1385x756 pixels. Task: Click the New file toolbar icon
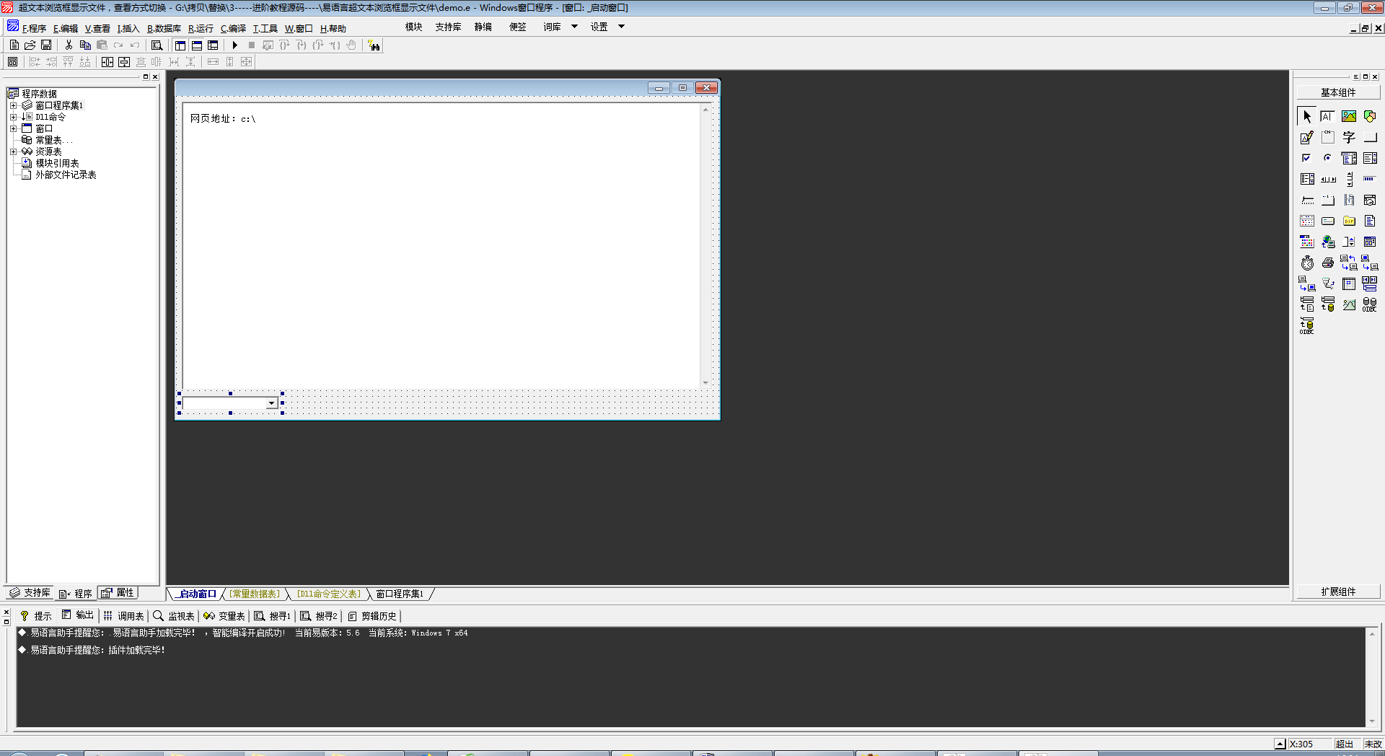tap(14, 45)
